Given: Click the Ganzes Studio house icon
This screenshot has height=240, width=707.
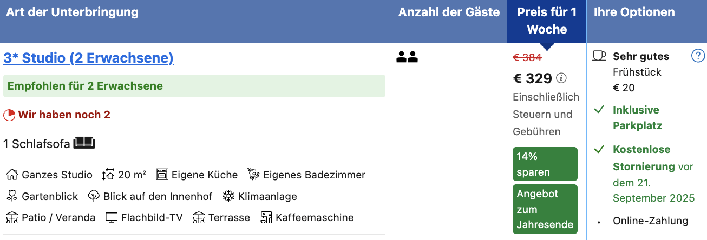Looking at the screenshot, I should point(11,175).
